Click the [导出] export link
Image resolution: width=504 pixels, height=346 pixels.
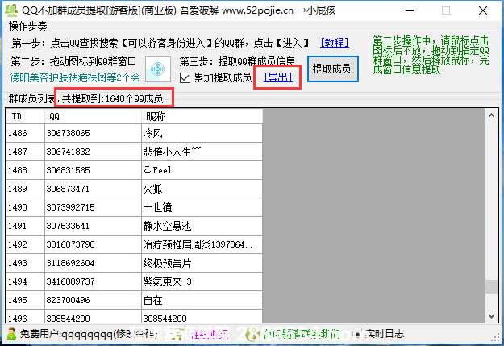click(278, 77)
